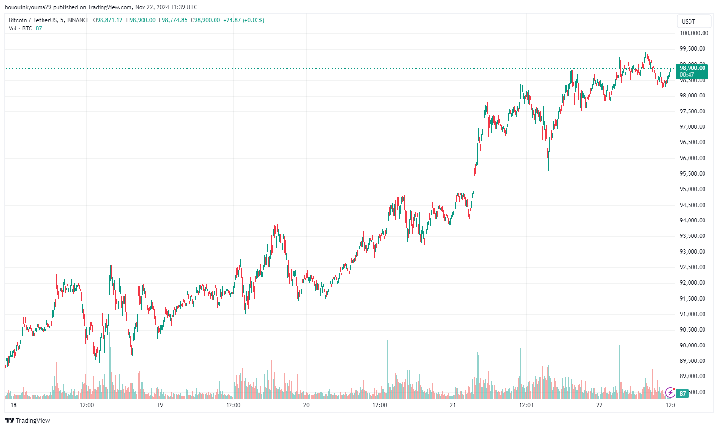Viewport: 718px width, 429px height.
Task: Click the change value +28.87 (+0.03%)
Action: coord(244,20)
